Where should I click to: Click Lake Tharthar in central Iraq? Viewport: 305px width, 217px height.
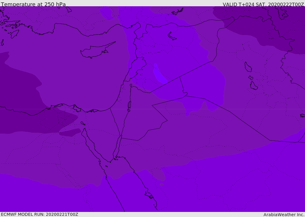(x=248, y=67)
